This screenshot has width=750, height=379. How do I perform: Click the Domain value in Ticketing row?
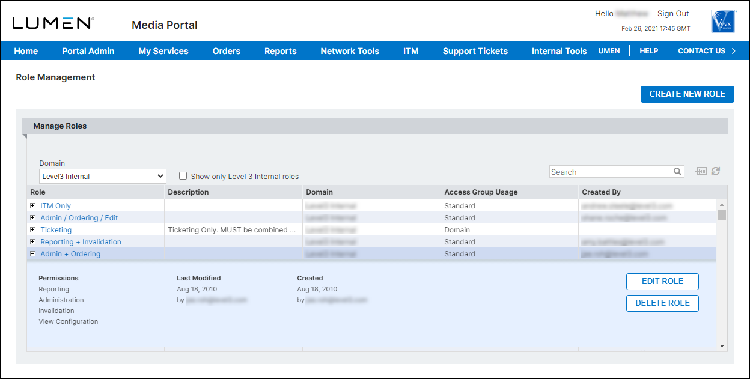[x=331, y=230]
